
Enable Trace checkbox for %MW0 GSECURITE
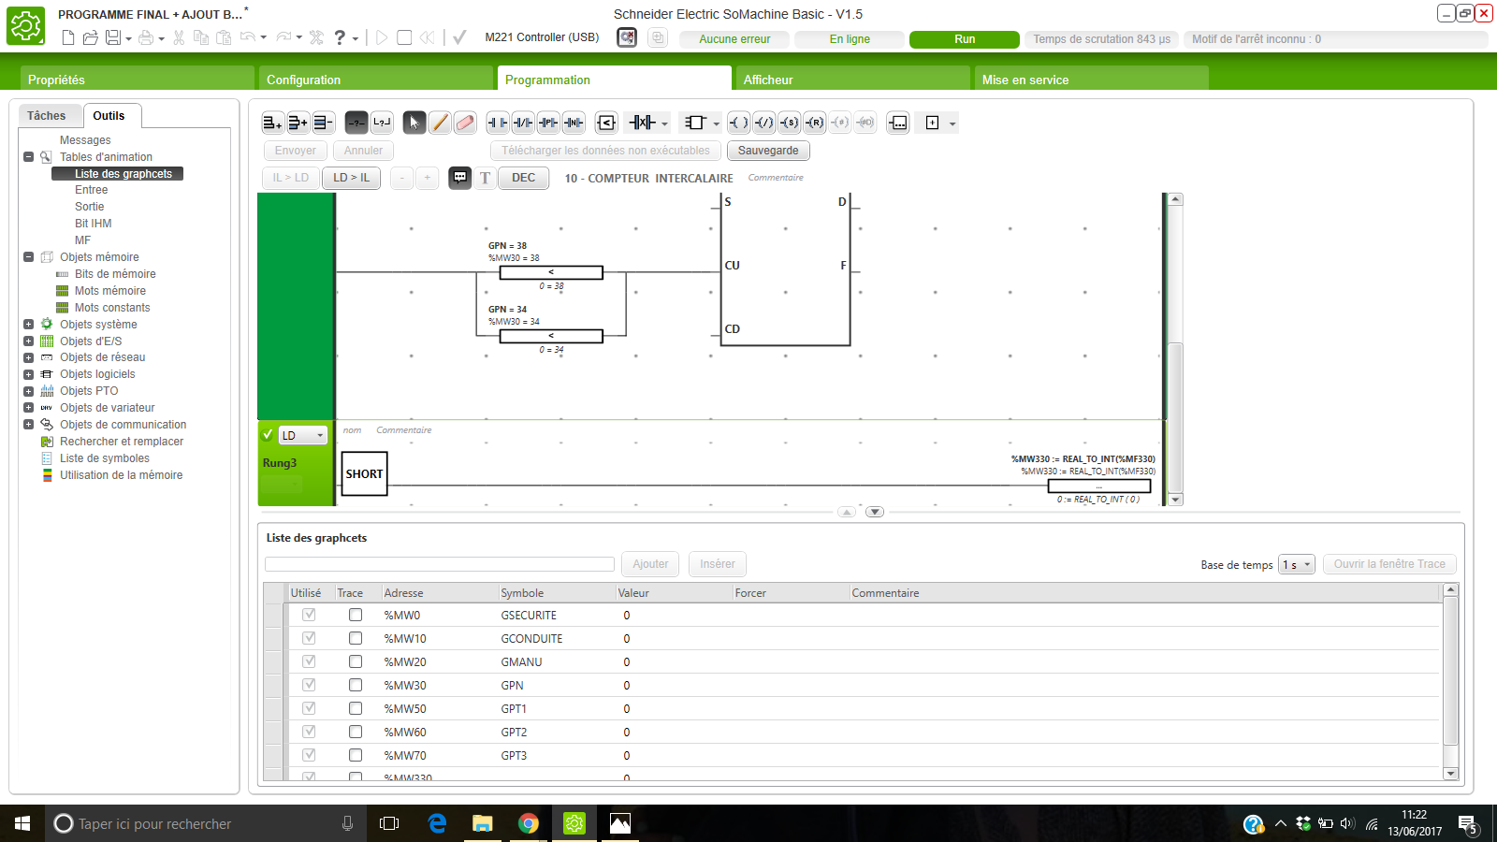[356, 615]
